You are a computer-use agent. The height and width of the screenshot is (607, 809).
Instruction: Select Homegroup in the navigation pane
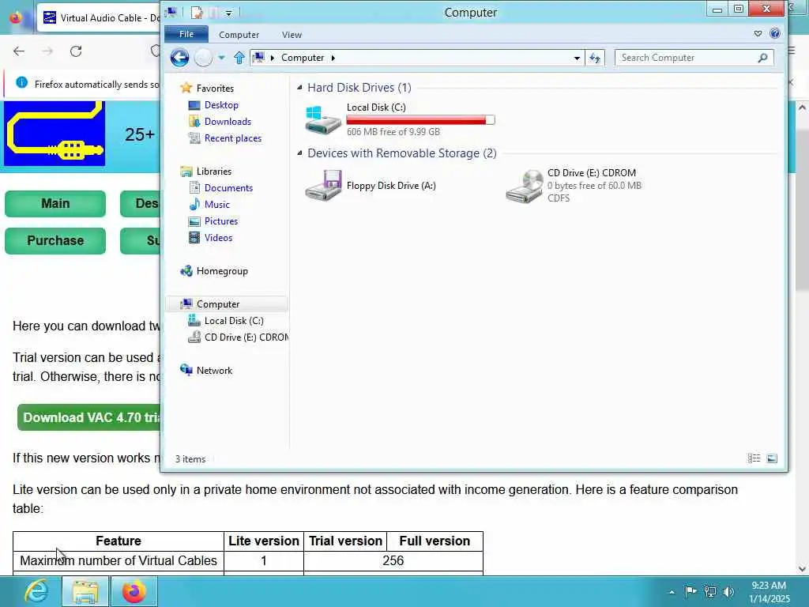(x=222, y=271)
